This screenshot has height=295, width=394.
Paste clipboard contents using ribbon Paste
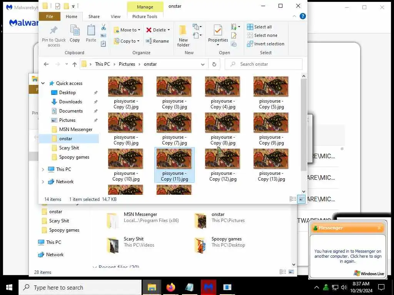(x=91, y=33)
